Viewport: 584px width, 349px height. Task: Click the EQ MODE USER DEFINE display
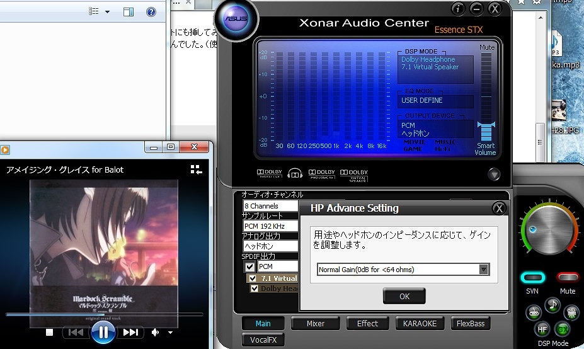pos(435,101)
